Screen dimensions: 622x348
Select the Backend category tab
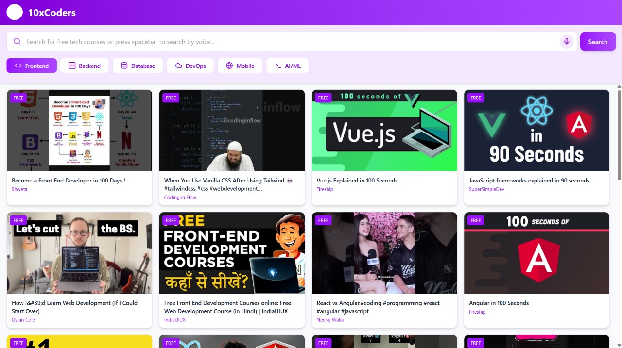click(x=85, y=66)
